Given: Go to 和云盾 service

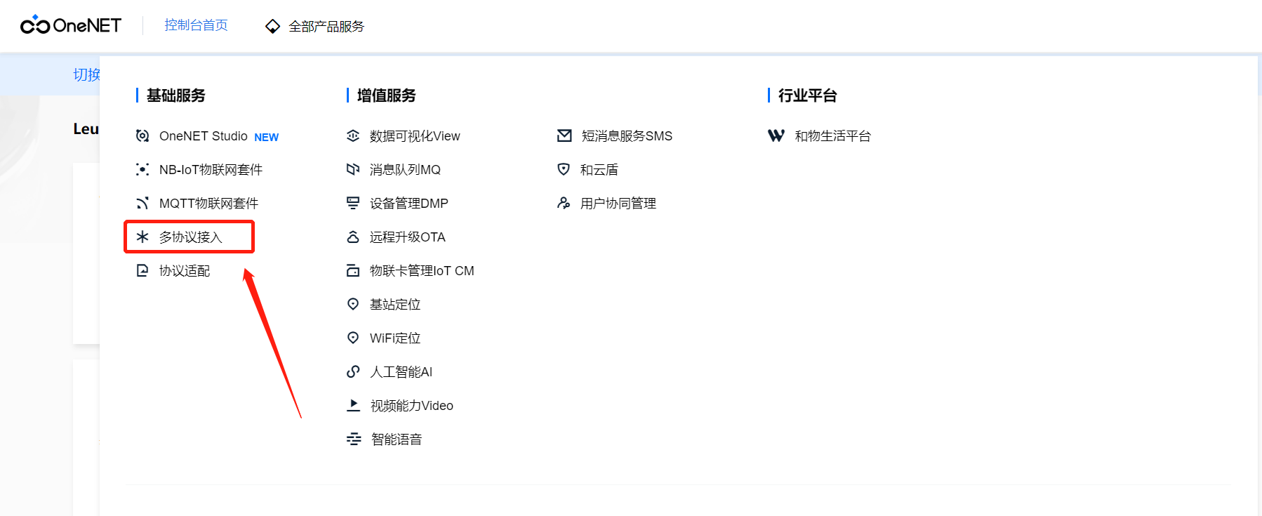Looking at the screenshot, I should point(599,170).
